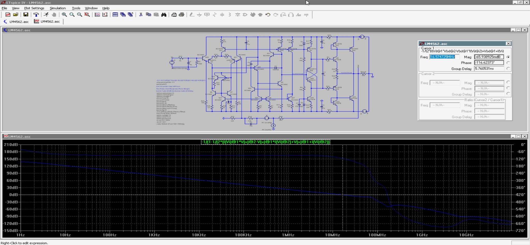This screenshot has width=530, height=245.
Task: Open the Tools menu
Action: (x=76, y=8)
